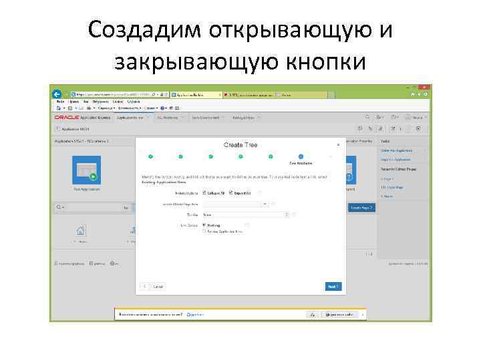Expand the Packaged Apps menu arrow
The width and height of the screenshot is (481, 361).
(x=259, y=118)
